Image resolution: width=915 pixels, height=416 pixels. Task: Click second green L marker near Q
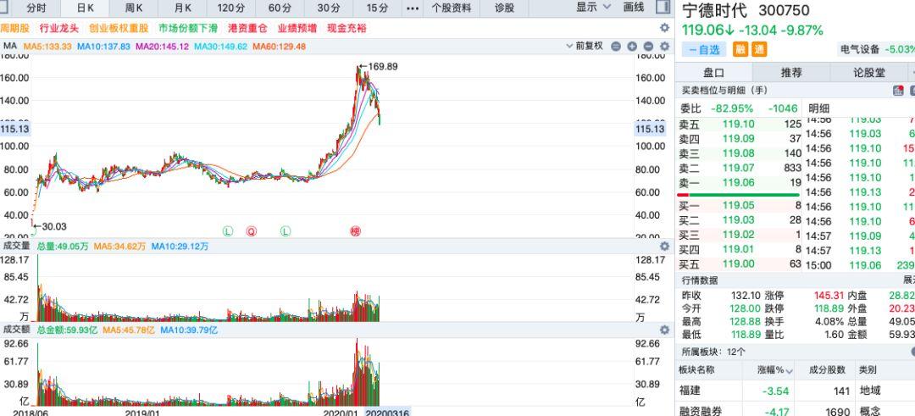(x=286, y=231)
